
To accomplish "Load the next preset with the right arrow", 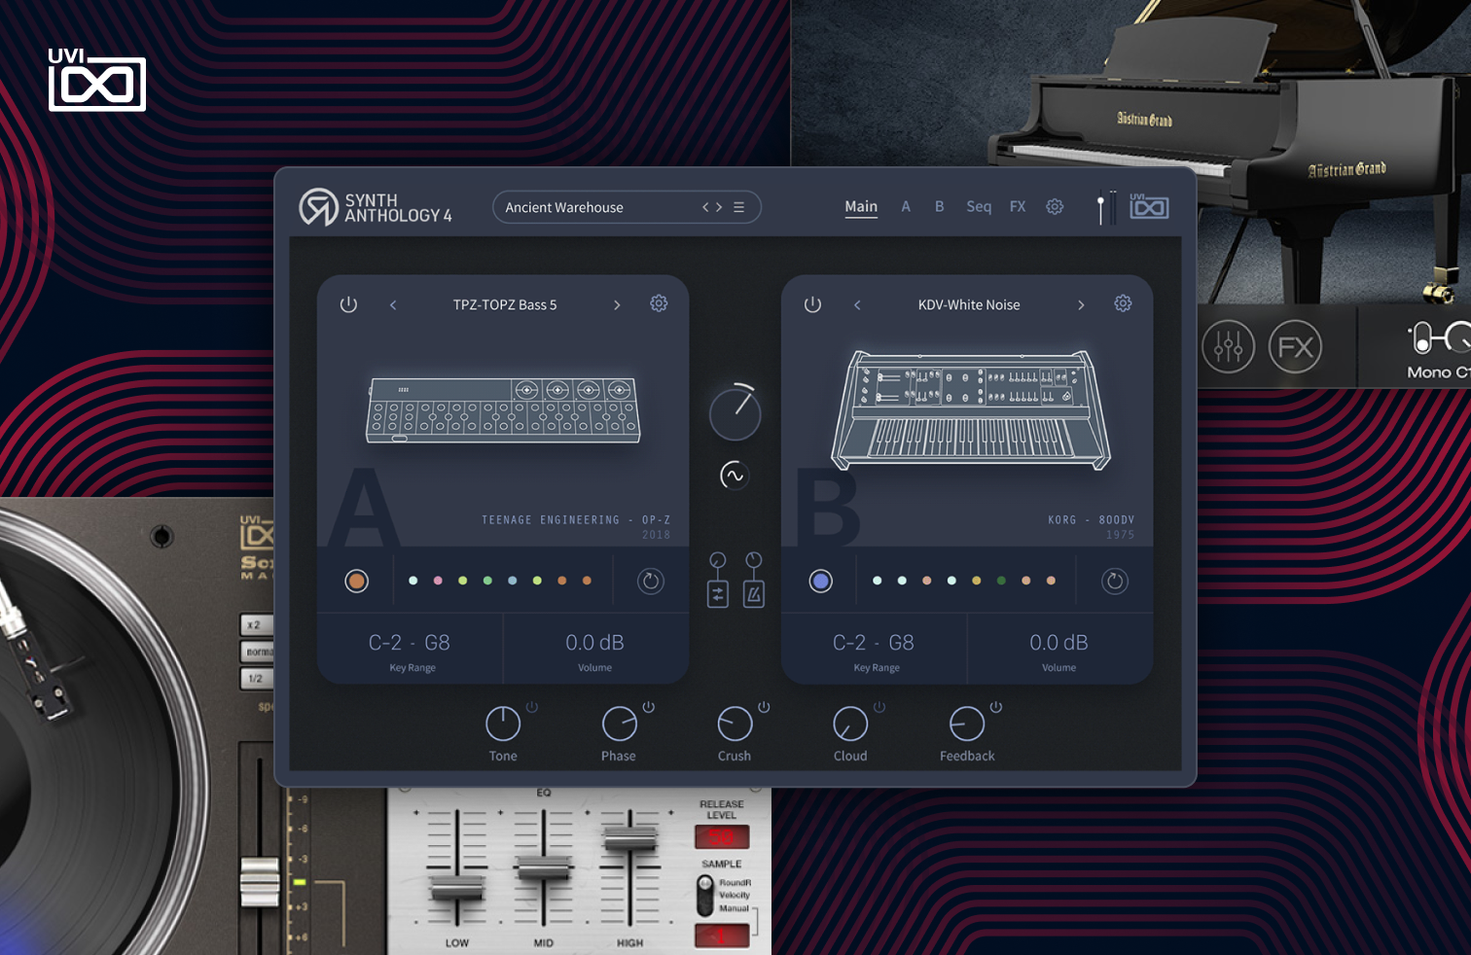I will coord(719,207).
